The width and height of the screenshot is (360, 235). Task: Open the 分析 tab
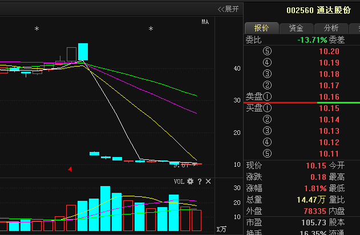tap(331, 28)
